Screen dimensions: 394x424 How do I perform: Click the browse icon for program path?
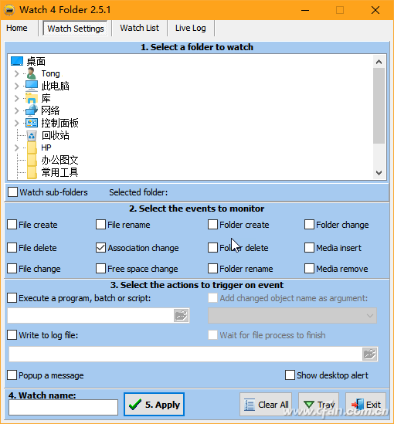pyautogui.click(x=181, y=315)
